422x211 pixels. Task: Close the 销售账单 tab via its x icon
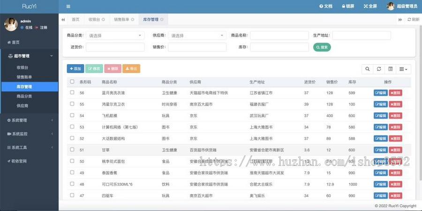point(133,20)
